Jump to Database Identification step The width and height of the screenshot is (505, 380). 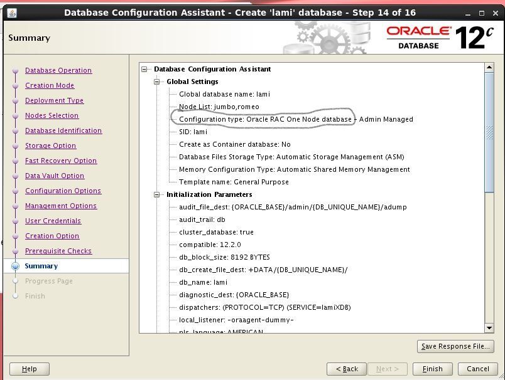pyautogui.click(x=63, y=130)
